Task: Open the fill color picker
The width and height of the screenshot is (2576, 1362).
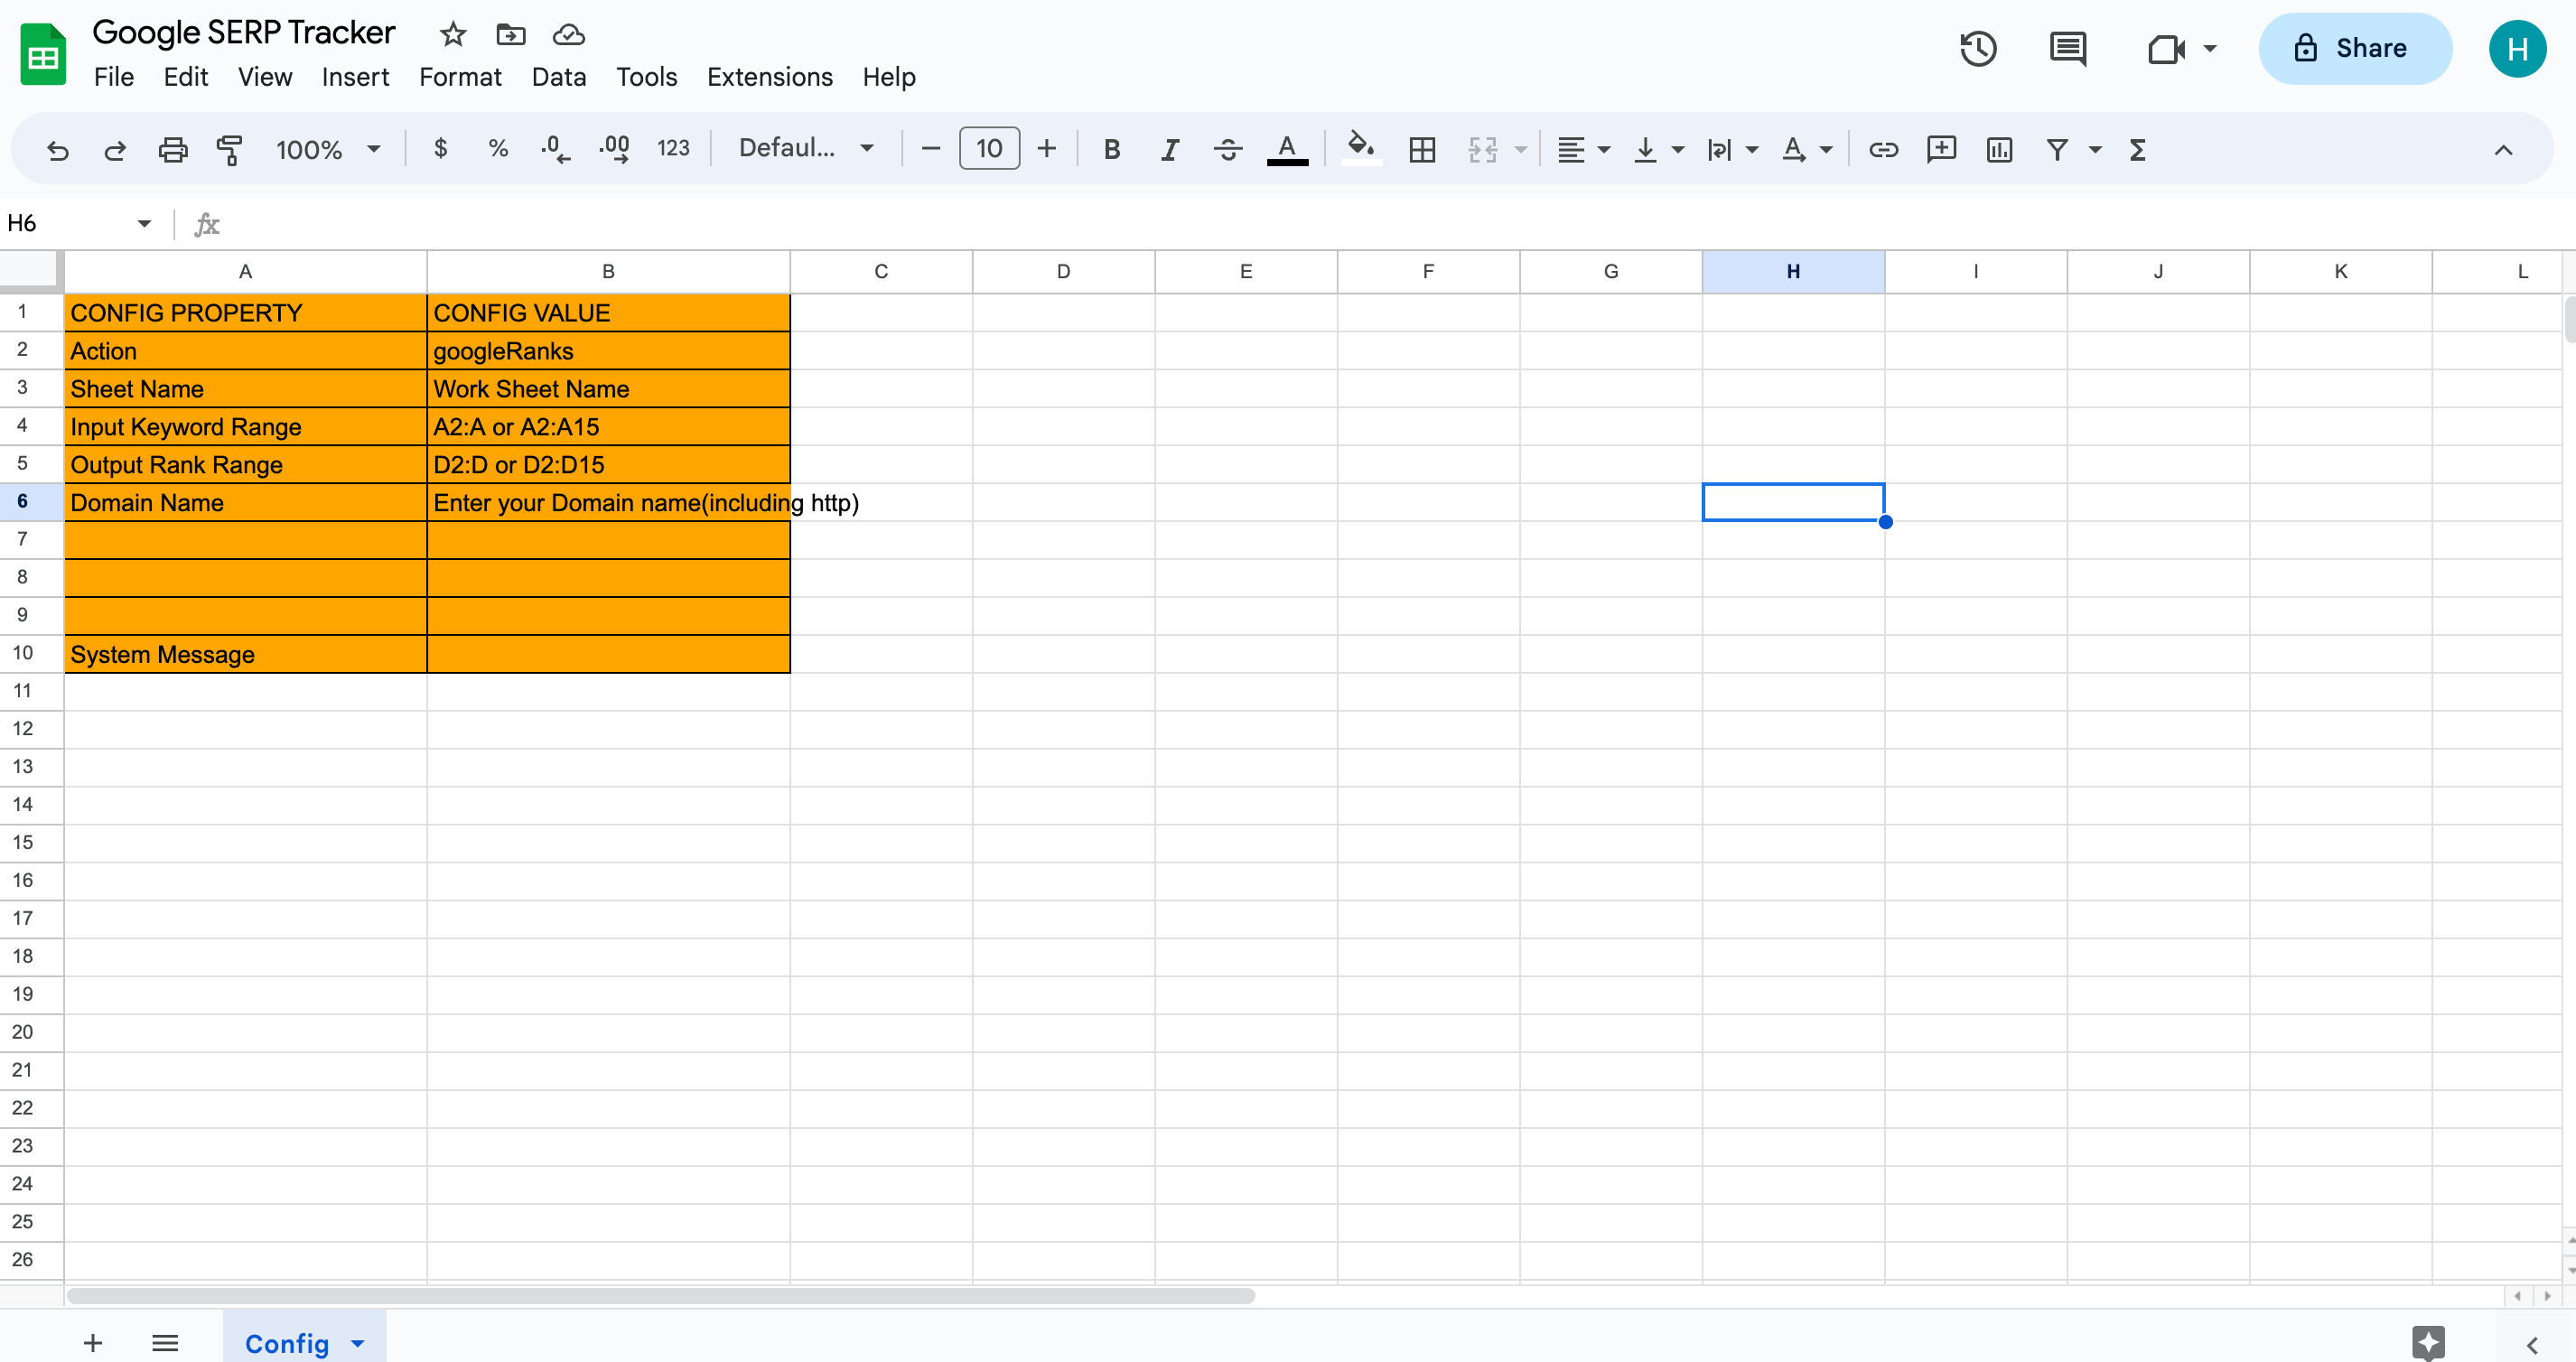Action: point(1361,149)
